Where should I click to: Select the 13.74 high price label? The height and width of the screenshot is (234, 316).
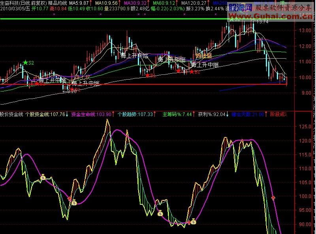[262, 22]
